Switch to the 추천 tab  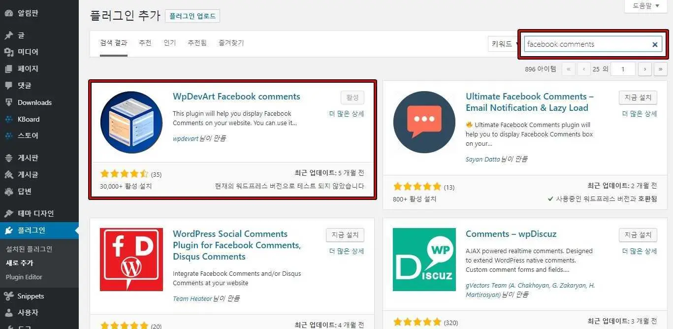tap(145, 43)
